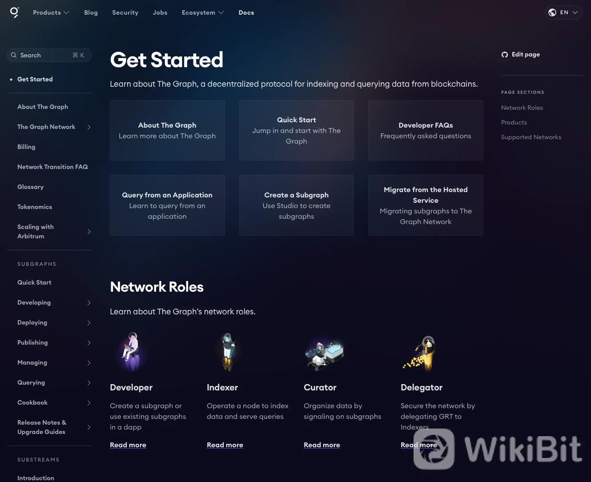
Task: Select the Docs nav item
Action: click(x=246, y=12)
